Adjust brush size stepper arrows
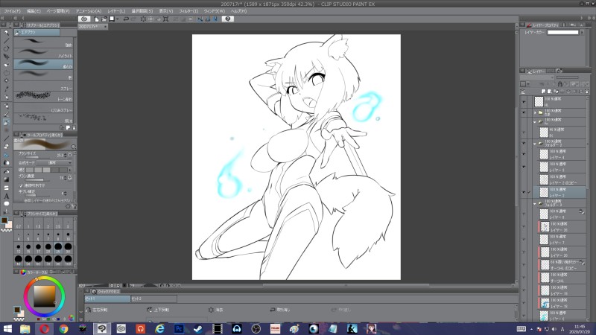The width and height of the screenshot is (596, 335). [x=66, y=156]
